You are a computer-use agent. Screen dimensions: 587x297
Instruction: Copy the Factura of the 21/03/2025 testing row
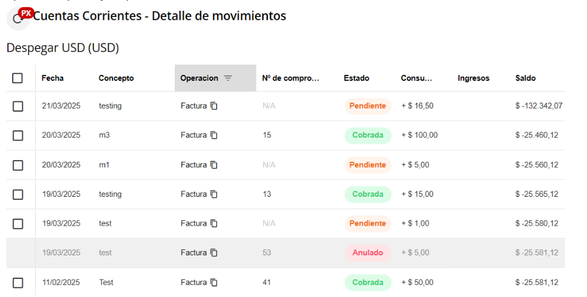(x=214, y=106)
